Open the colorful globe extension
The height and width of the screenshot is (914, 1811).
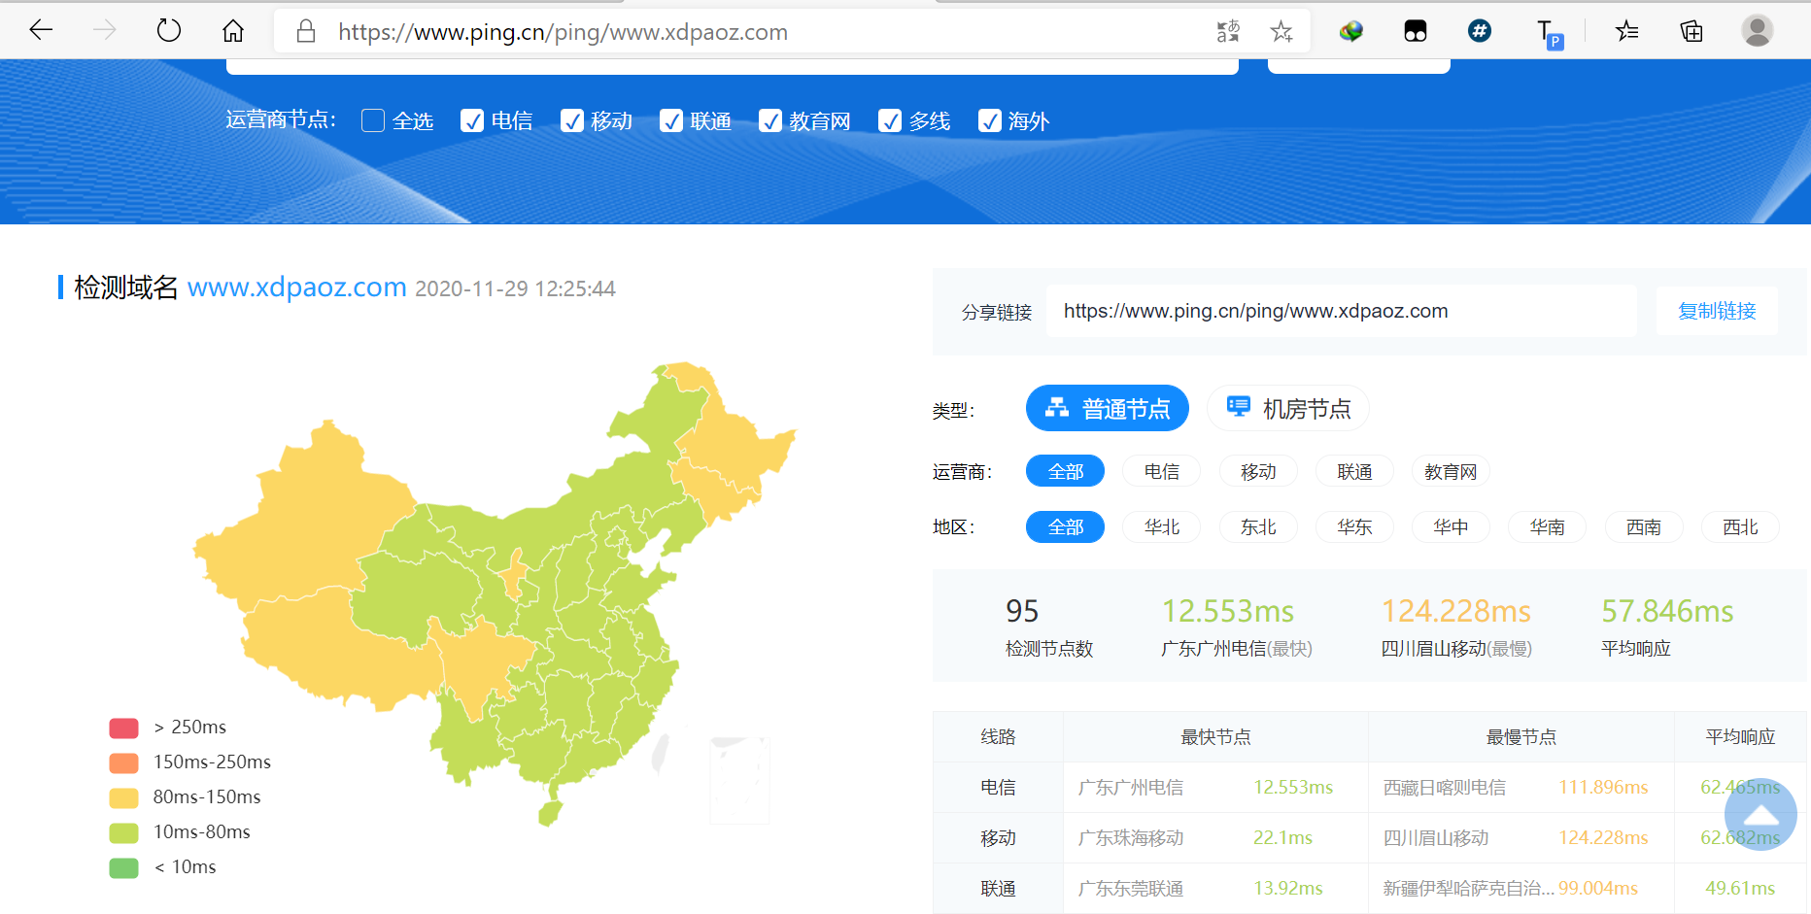[1350, 31]
